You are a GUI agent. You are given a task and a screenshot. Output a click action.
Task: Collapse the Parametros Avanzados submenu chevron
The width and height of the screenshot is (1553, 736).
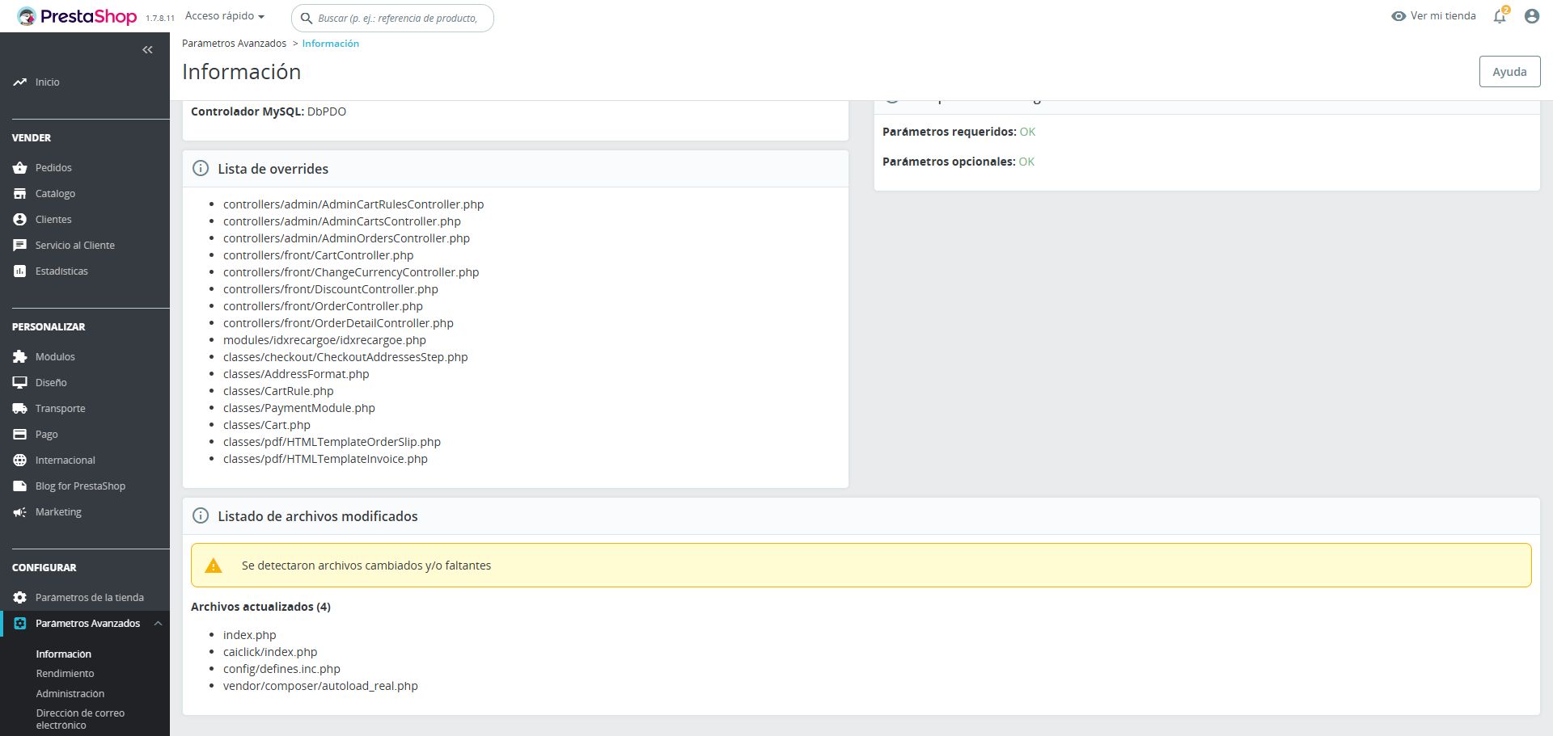tap(158, 624)
